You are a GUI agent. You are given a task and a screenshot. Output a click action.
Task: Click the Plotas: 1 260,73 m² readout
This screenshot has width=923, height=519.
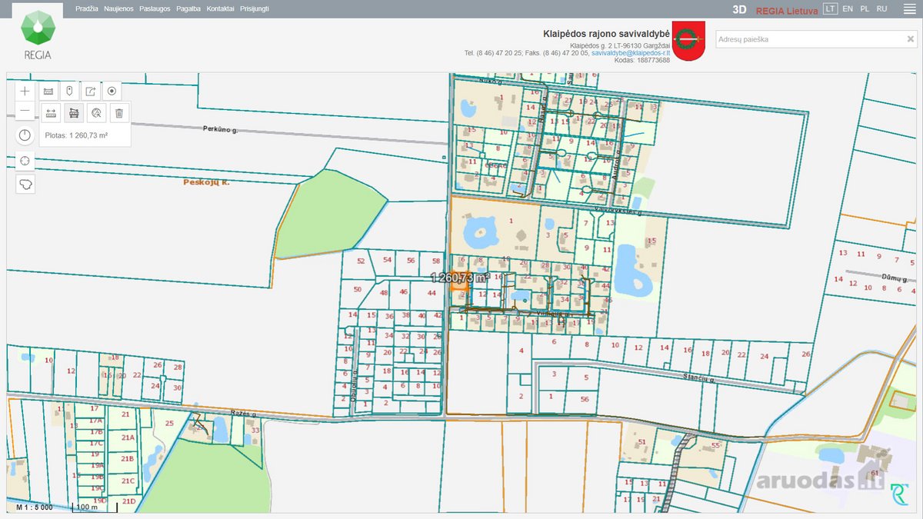pyautogui.click(x=75, y=135)
